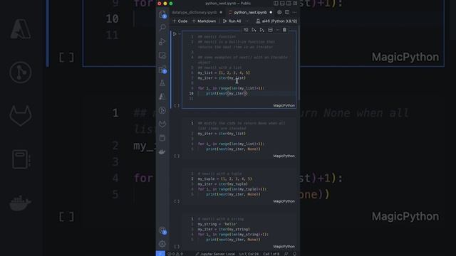Open Run and Debug view
Image resolution: width=456 pixels, height=256 pixels.
click(x=162, y=41)
